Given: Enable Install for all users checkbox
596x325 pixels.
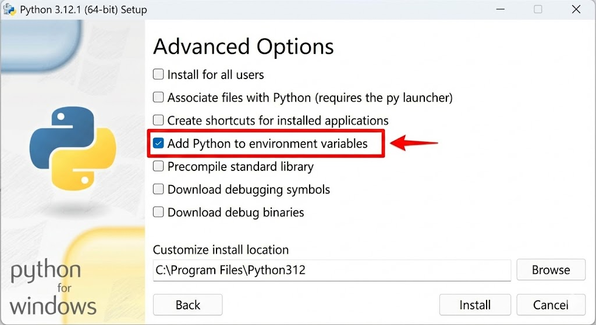Looking at the screenshot, I should pyautogui.click(x=158, y=74).
